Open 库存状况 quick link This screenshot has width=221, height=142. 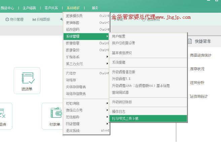(x=197, y=69)
